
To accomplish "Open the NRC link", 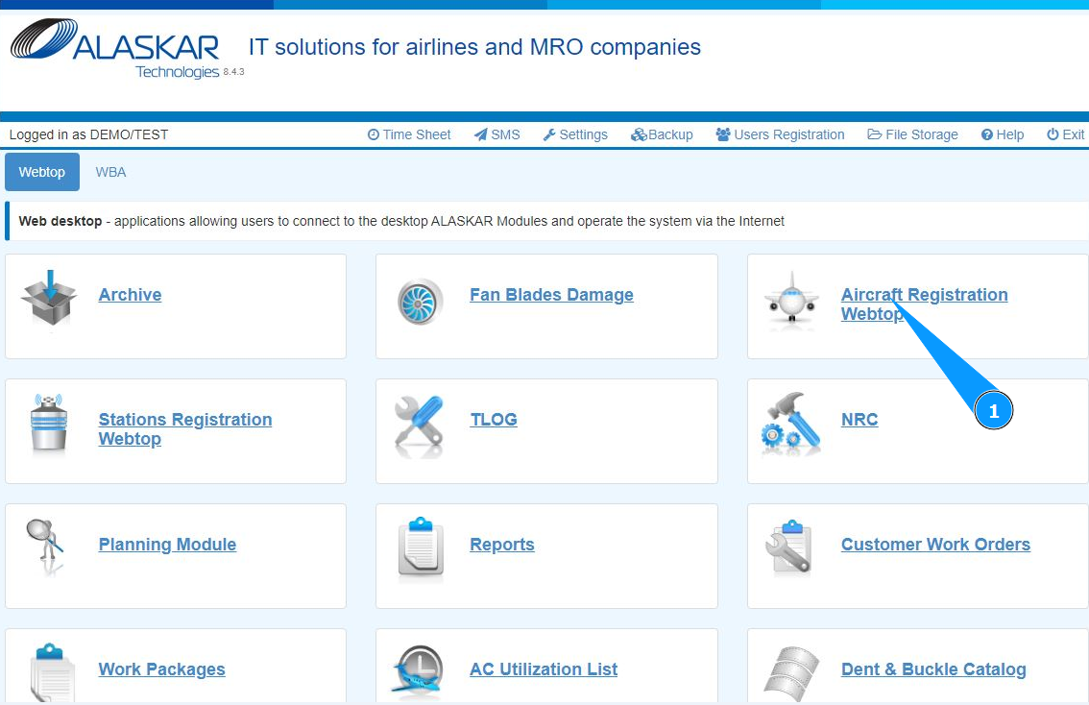I will (x=859, y=420).
